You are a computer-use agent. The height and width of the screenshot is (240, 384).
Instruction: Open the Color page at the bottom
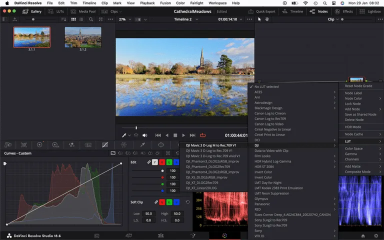pos(224,235)
